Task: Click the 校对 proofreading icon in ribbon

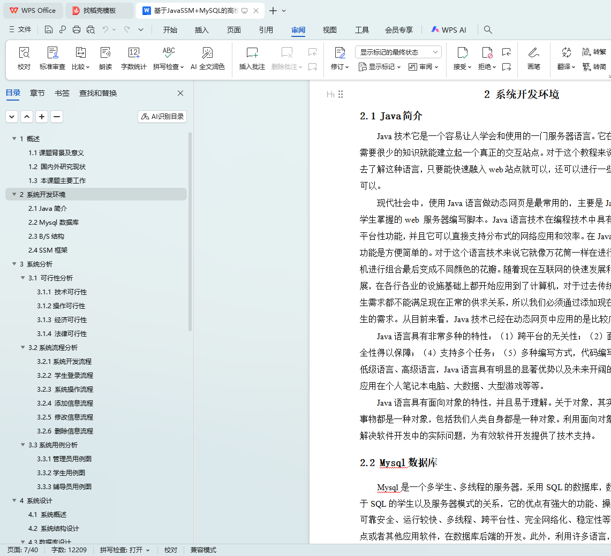Action: pos(24,58)
